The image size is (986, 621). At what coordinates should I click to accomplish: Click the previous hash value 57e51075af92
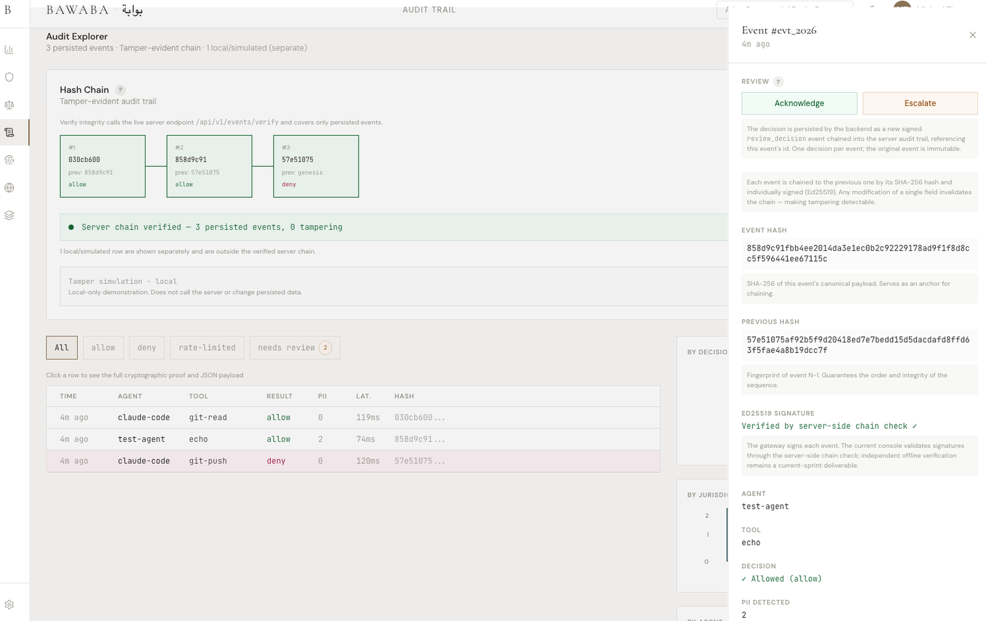[858, 345]
